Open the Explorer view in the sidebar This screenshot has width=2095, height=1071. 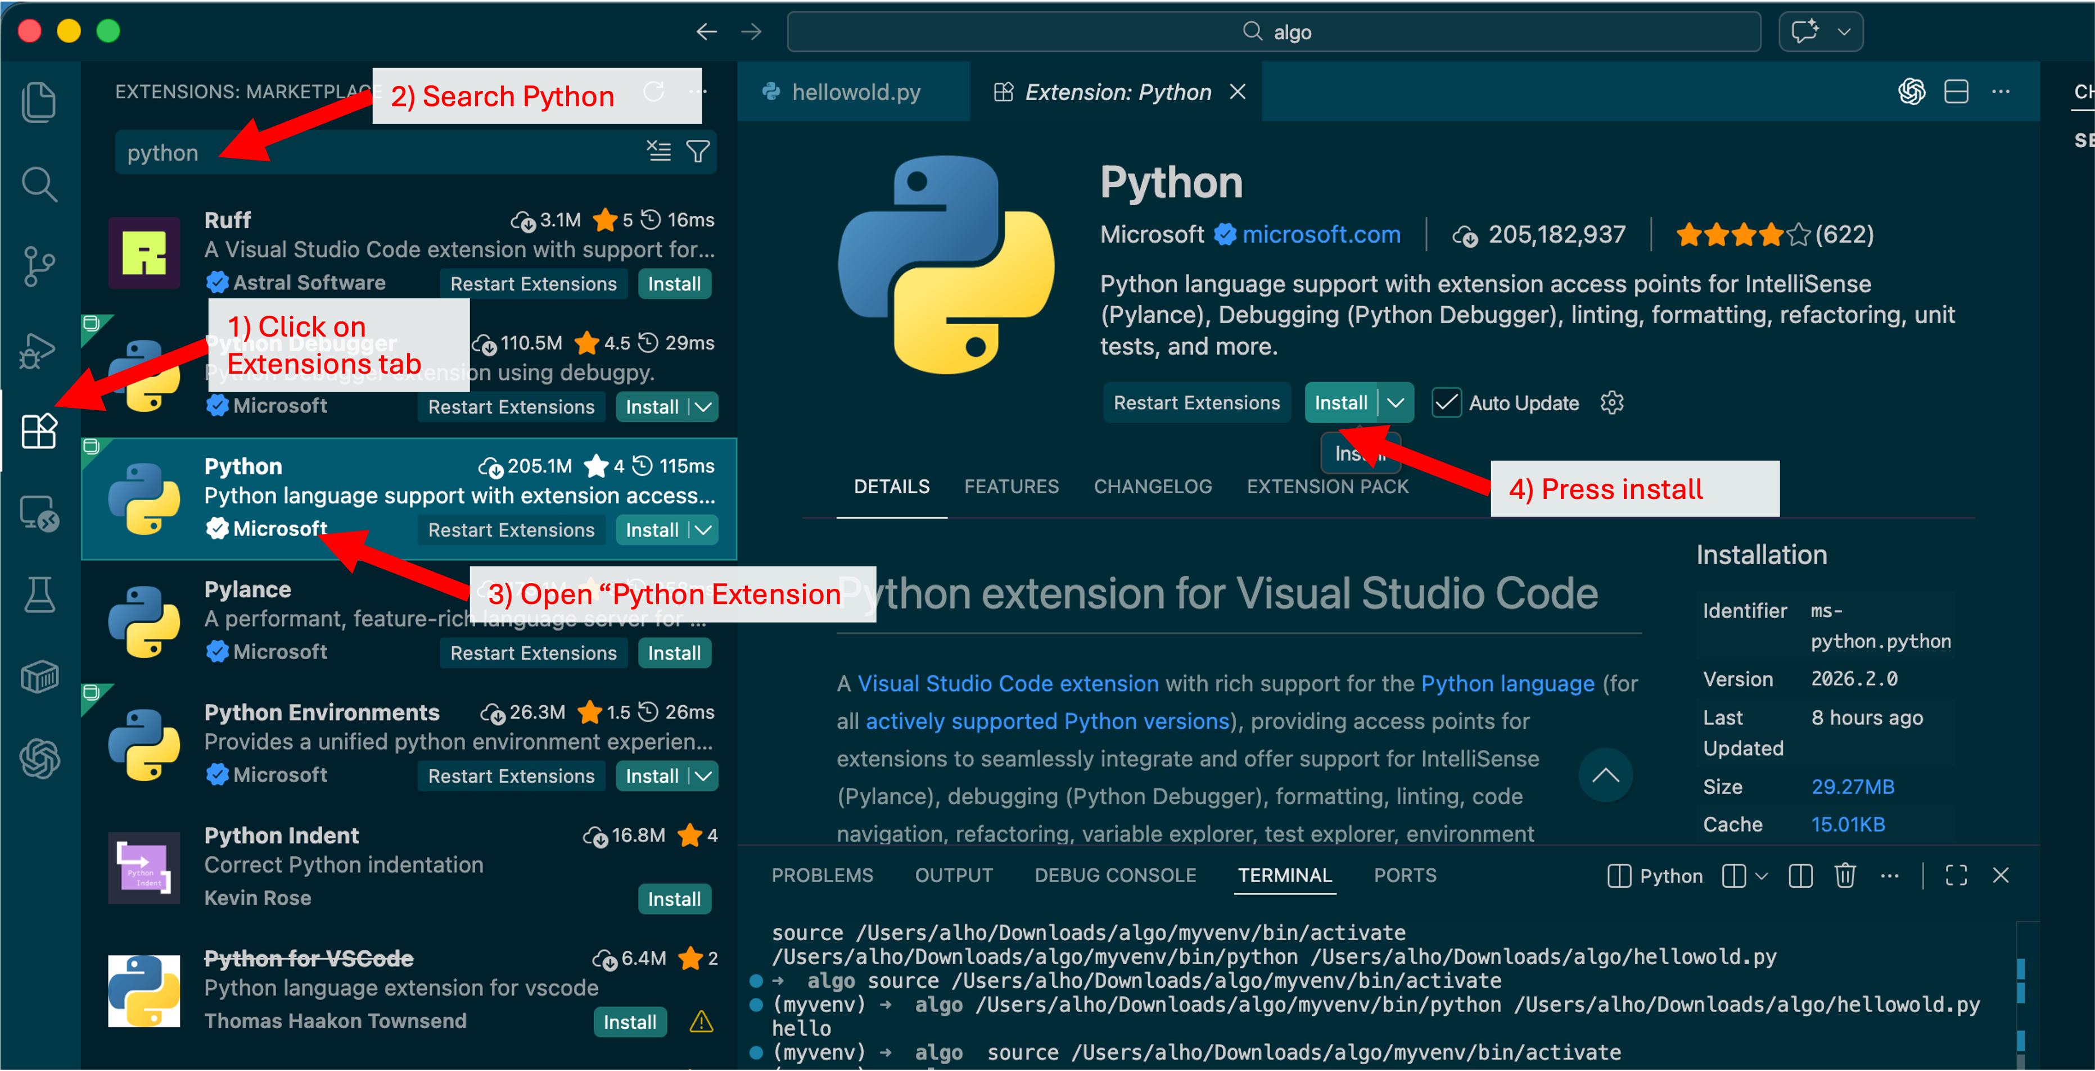click(39, 102)
